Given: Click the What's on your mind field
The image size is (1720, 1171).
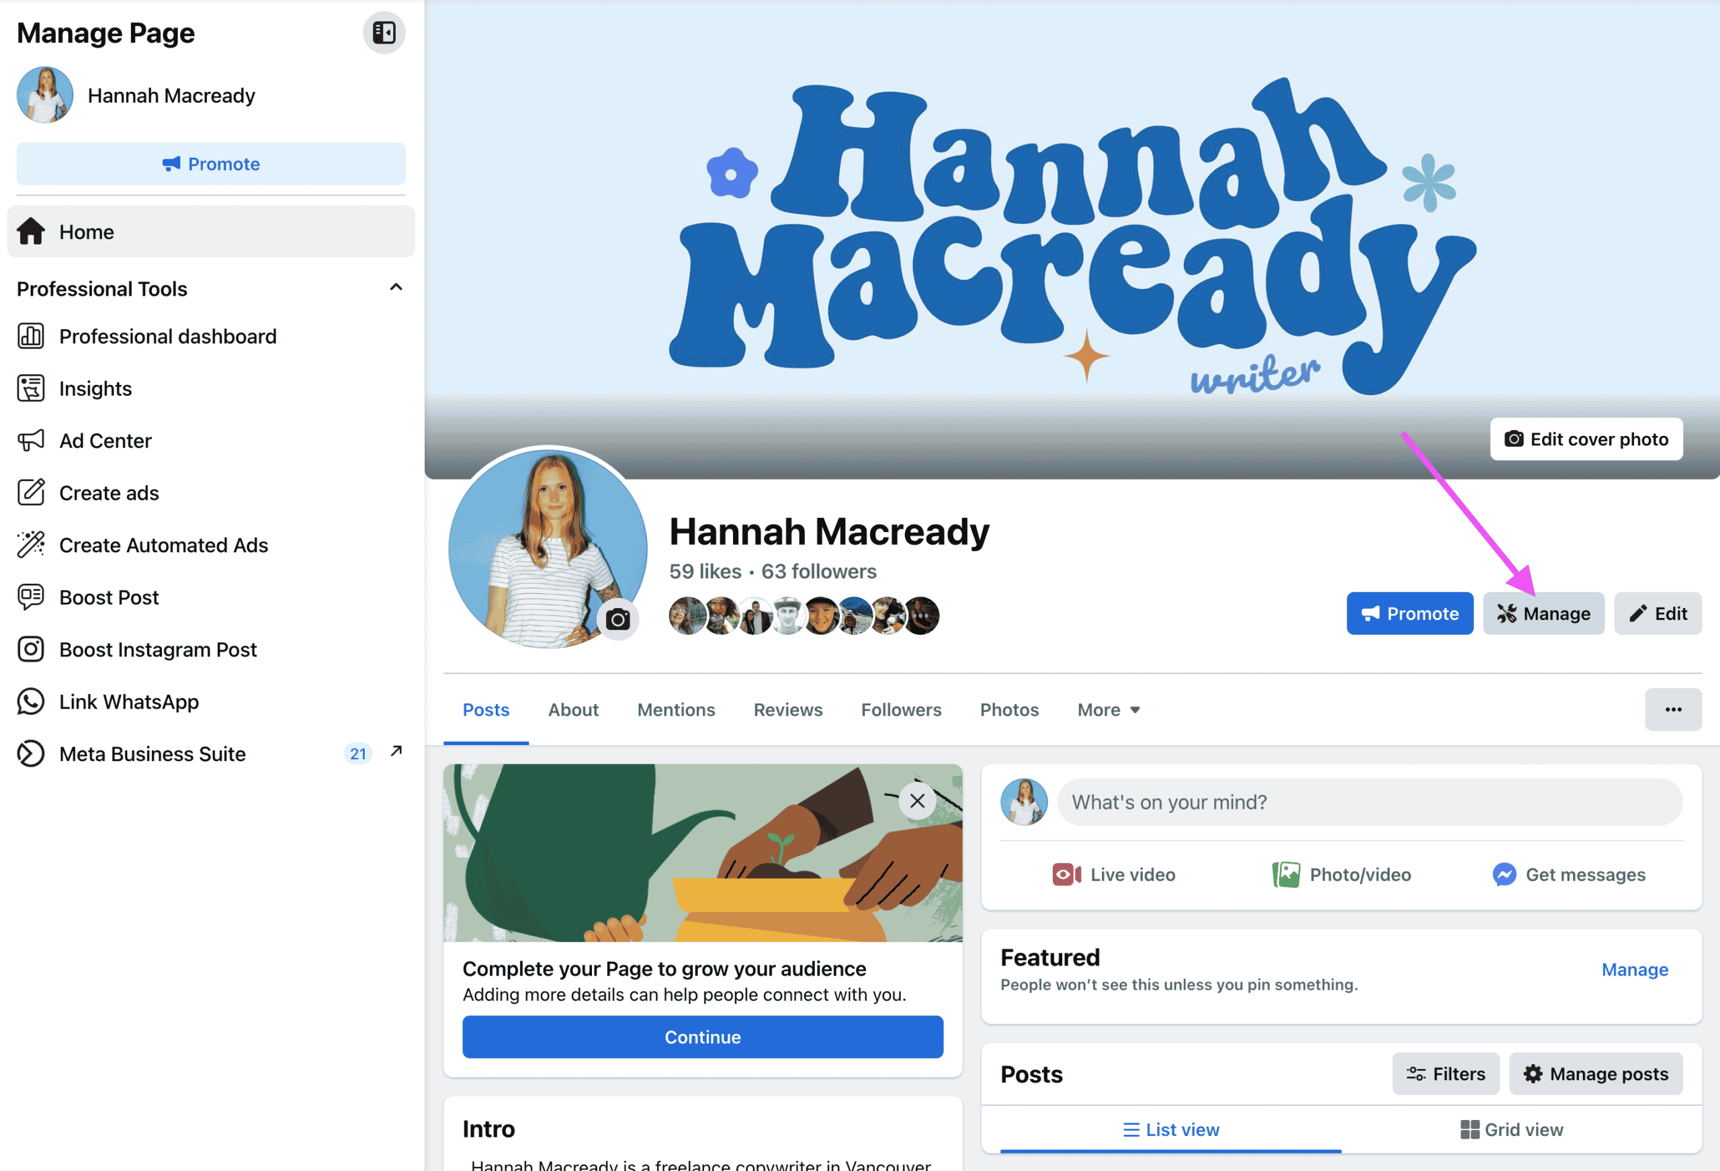Looking at the screenshot, I should tap(1369, 801).
